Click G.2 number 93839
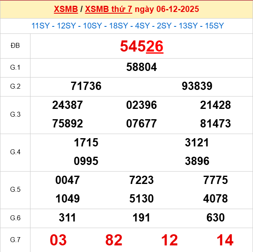 tap(197, 86)
